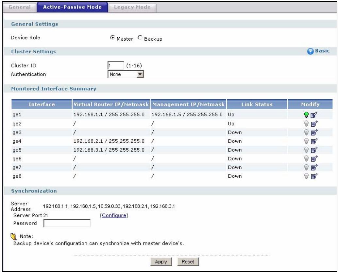Image resolution: width=338 pixels, height=273 pixels.
Task: Switch to the Legacy Mode tab
Action: point(132,7)
